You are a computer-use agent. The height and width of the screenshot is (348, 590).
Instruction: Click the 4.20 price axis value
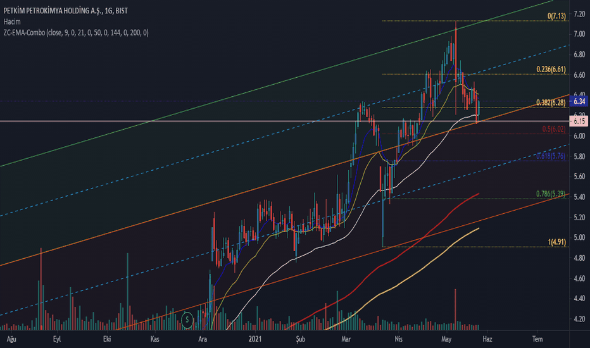[579, 319]
